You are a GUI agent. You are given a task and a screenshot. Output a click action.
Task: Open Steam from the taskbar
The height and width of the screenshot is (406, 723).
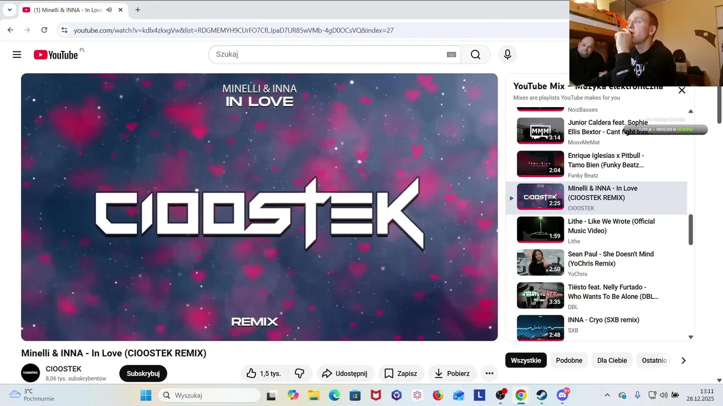(x=542, y=395)
